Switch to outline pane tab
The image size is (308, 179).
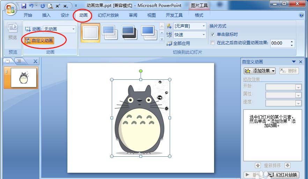[19, 61]
